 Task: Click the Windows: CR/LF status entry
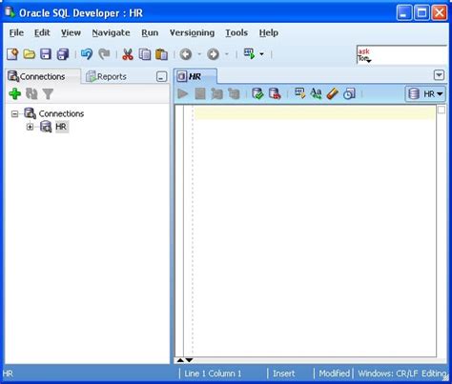tap(388, 374)
